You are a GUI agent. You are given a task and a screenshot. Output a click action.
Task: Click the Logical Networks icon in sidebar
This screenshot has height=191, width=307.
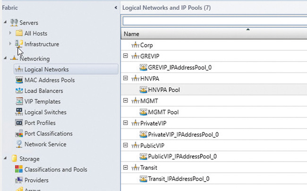pyautogui.click(x=19, y=70)
